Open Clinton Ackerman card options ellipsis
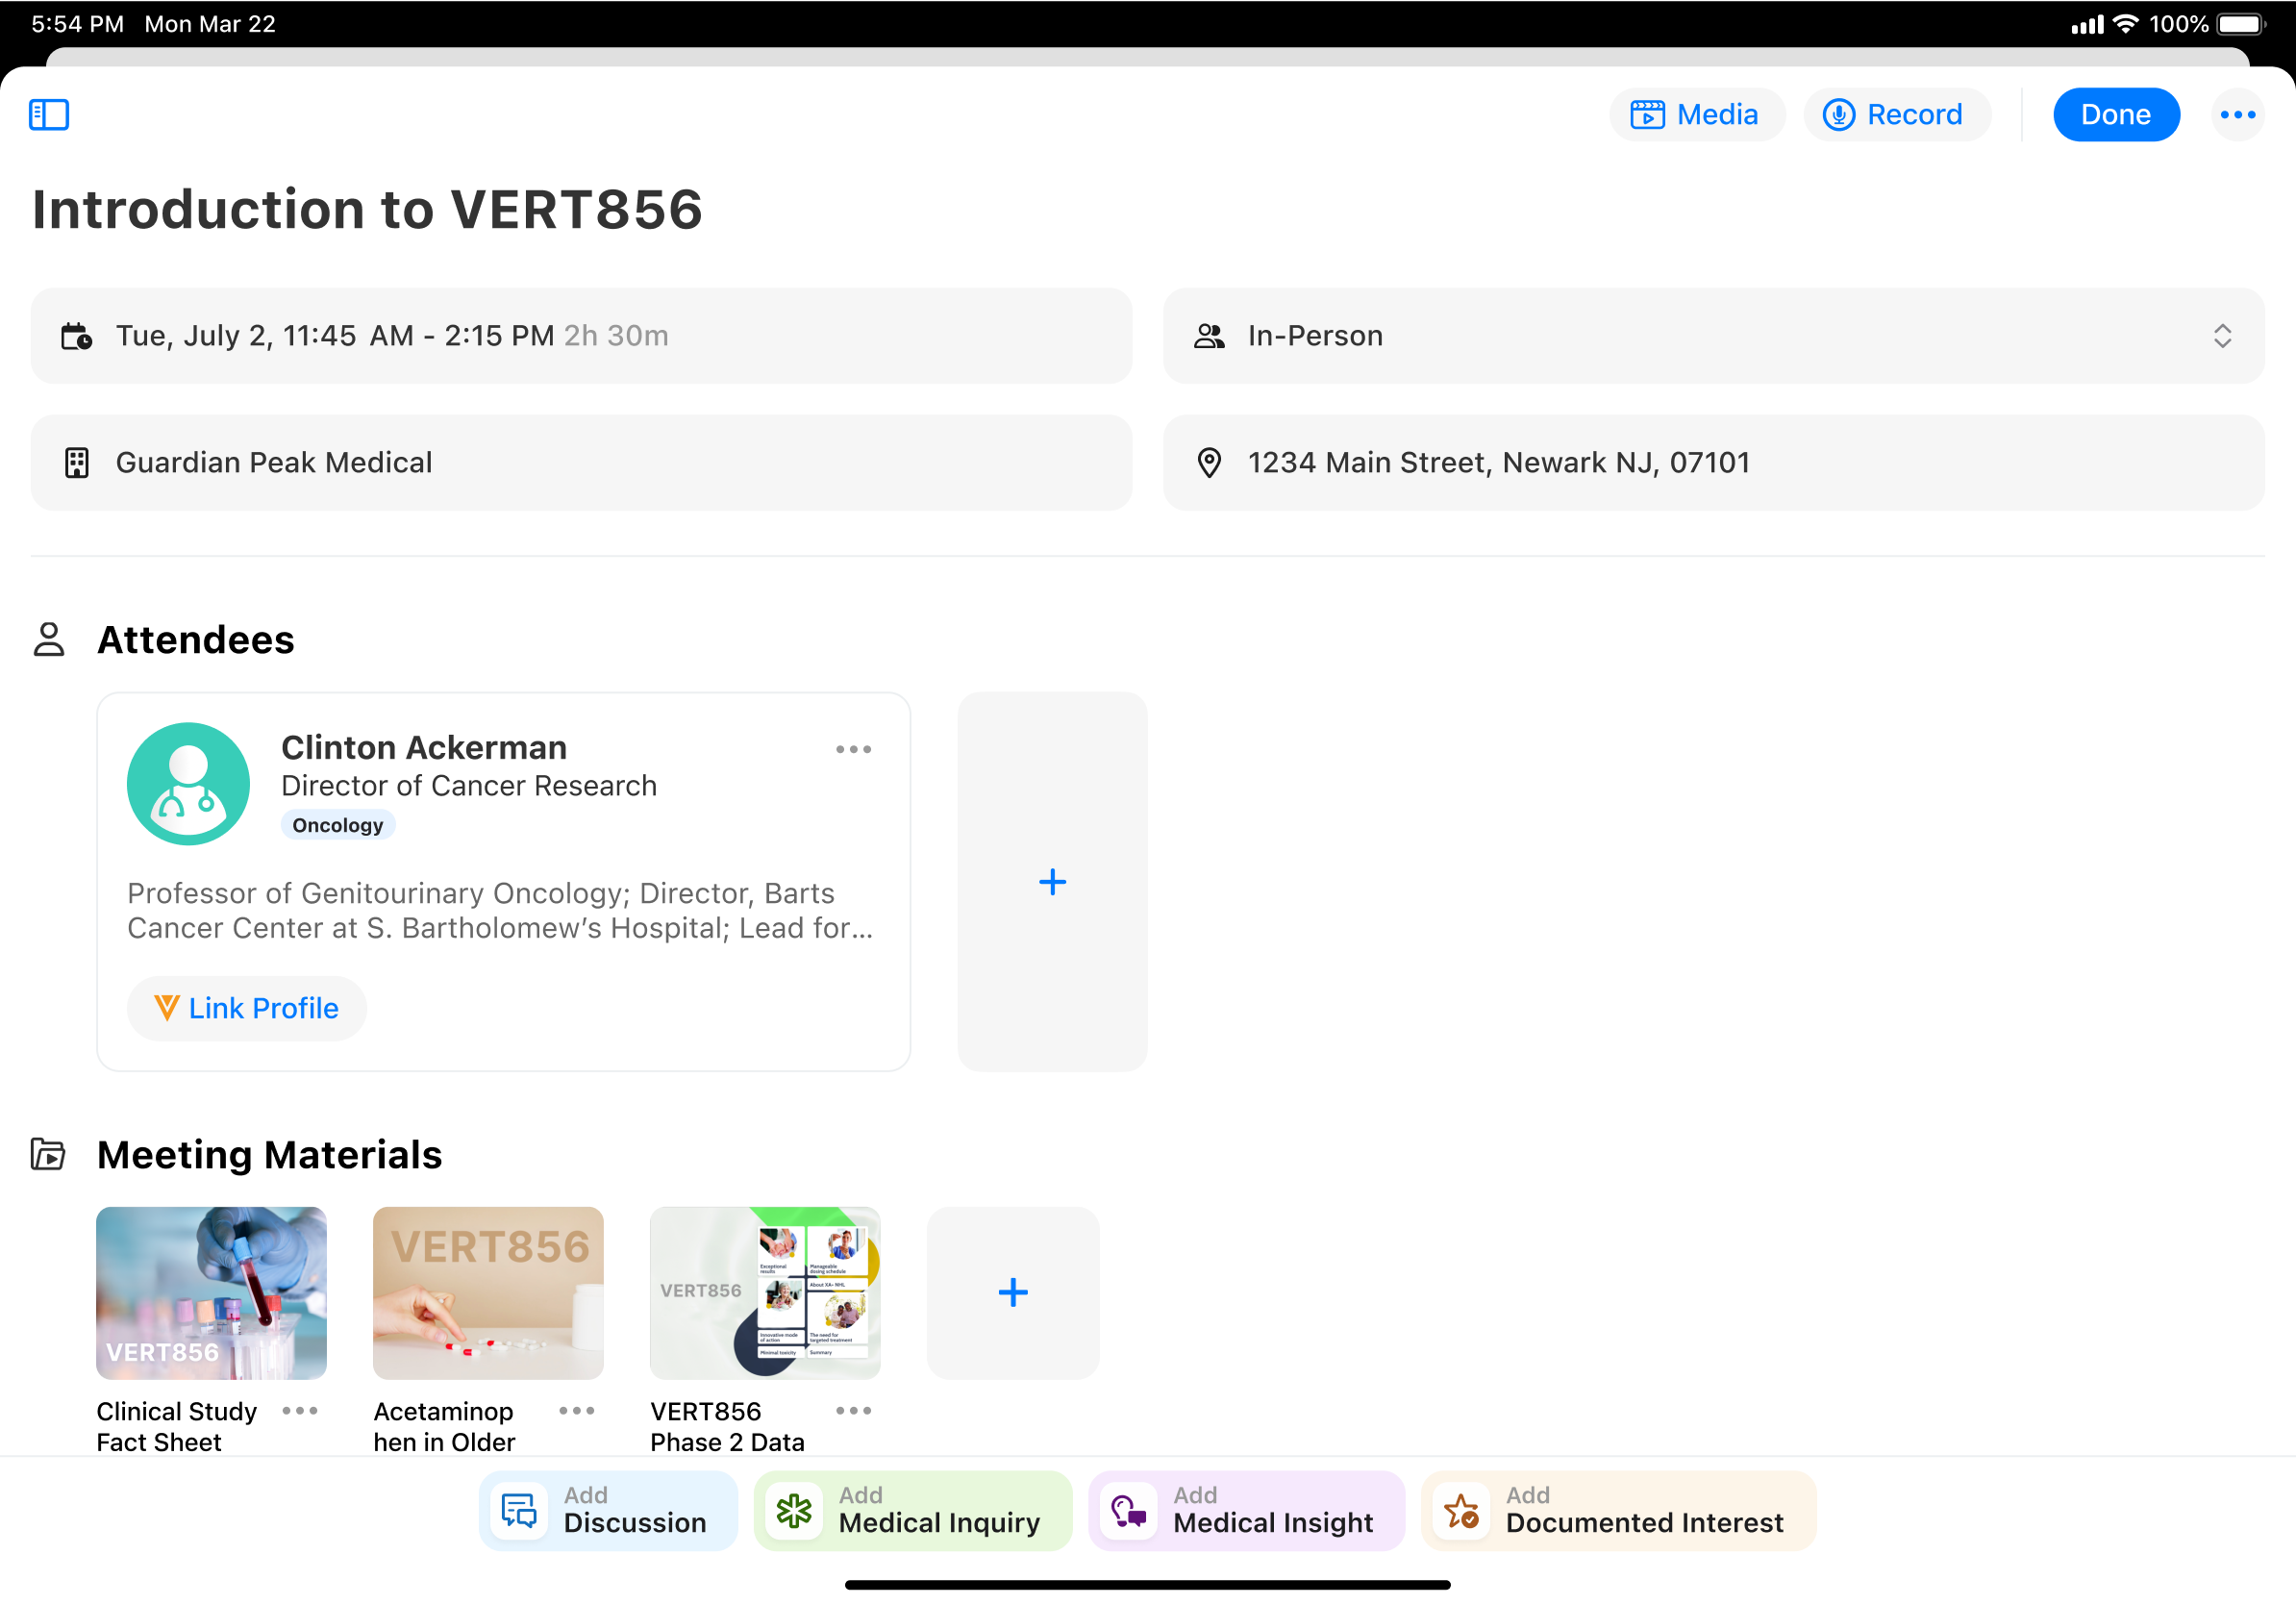Screen dimensions: 2296x1605 pos(853,749)
